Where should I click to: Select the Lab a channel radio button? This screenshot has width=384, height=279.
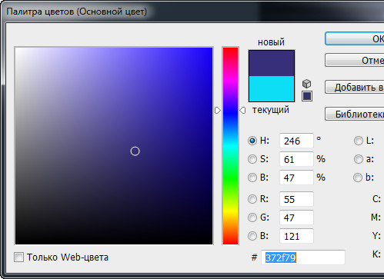point(359,159)
